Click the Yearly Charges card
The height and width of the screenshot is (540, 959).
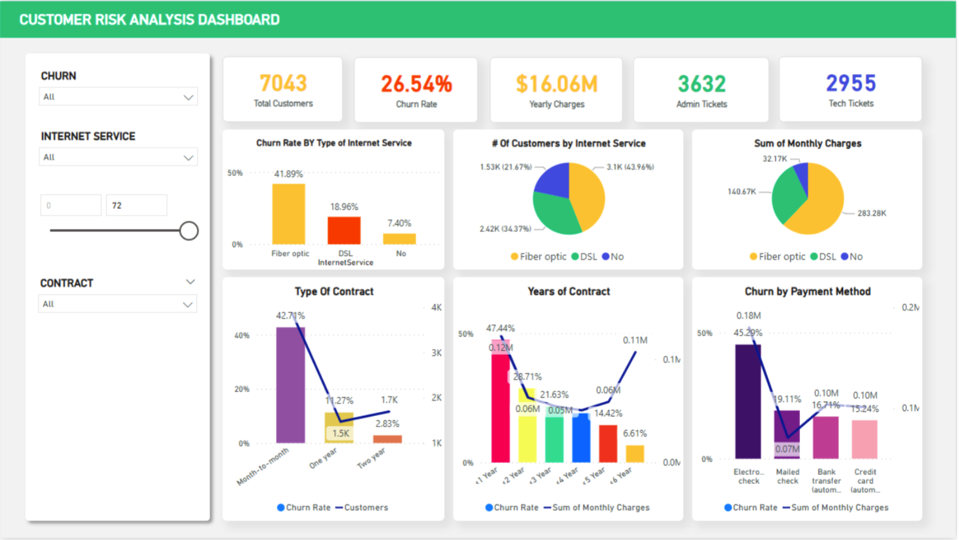click(556, 90)
